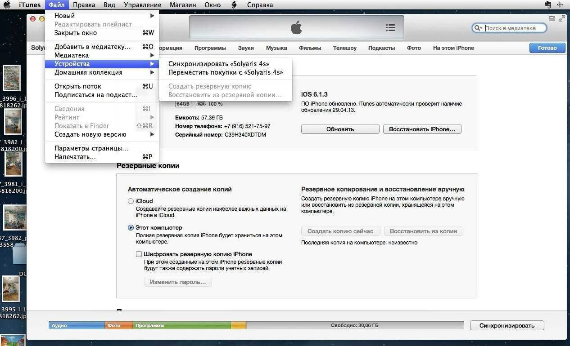Choose Подписаться на подкаст menu item
Viewport: 570px width, 346px height.
pyautogui.click(x=102, y=95)
